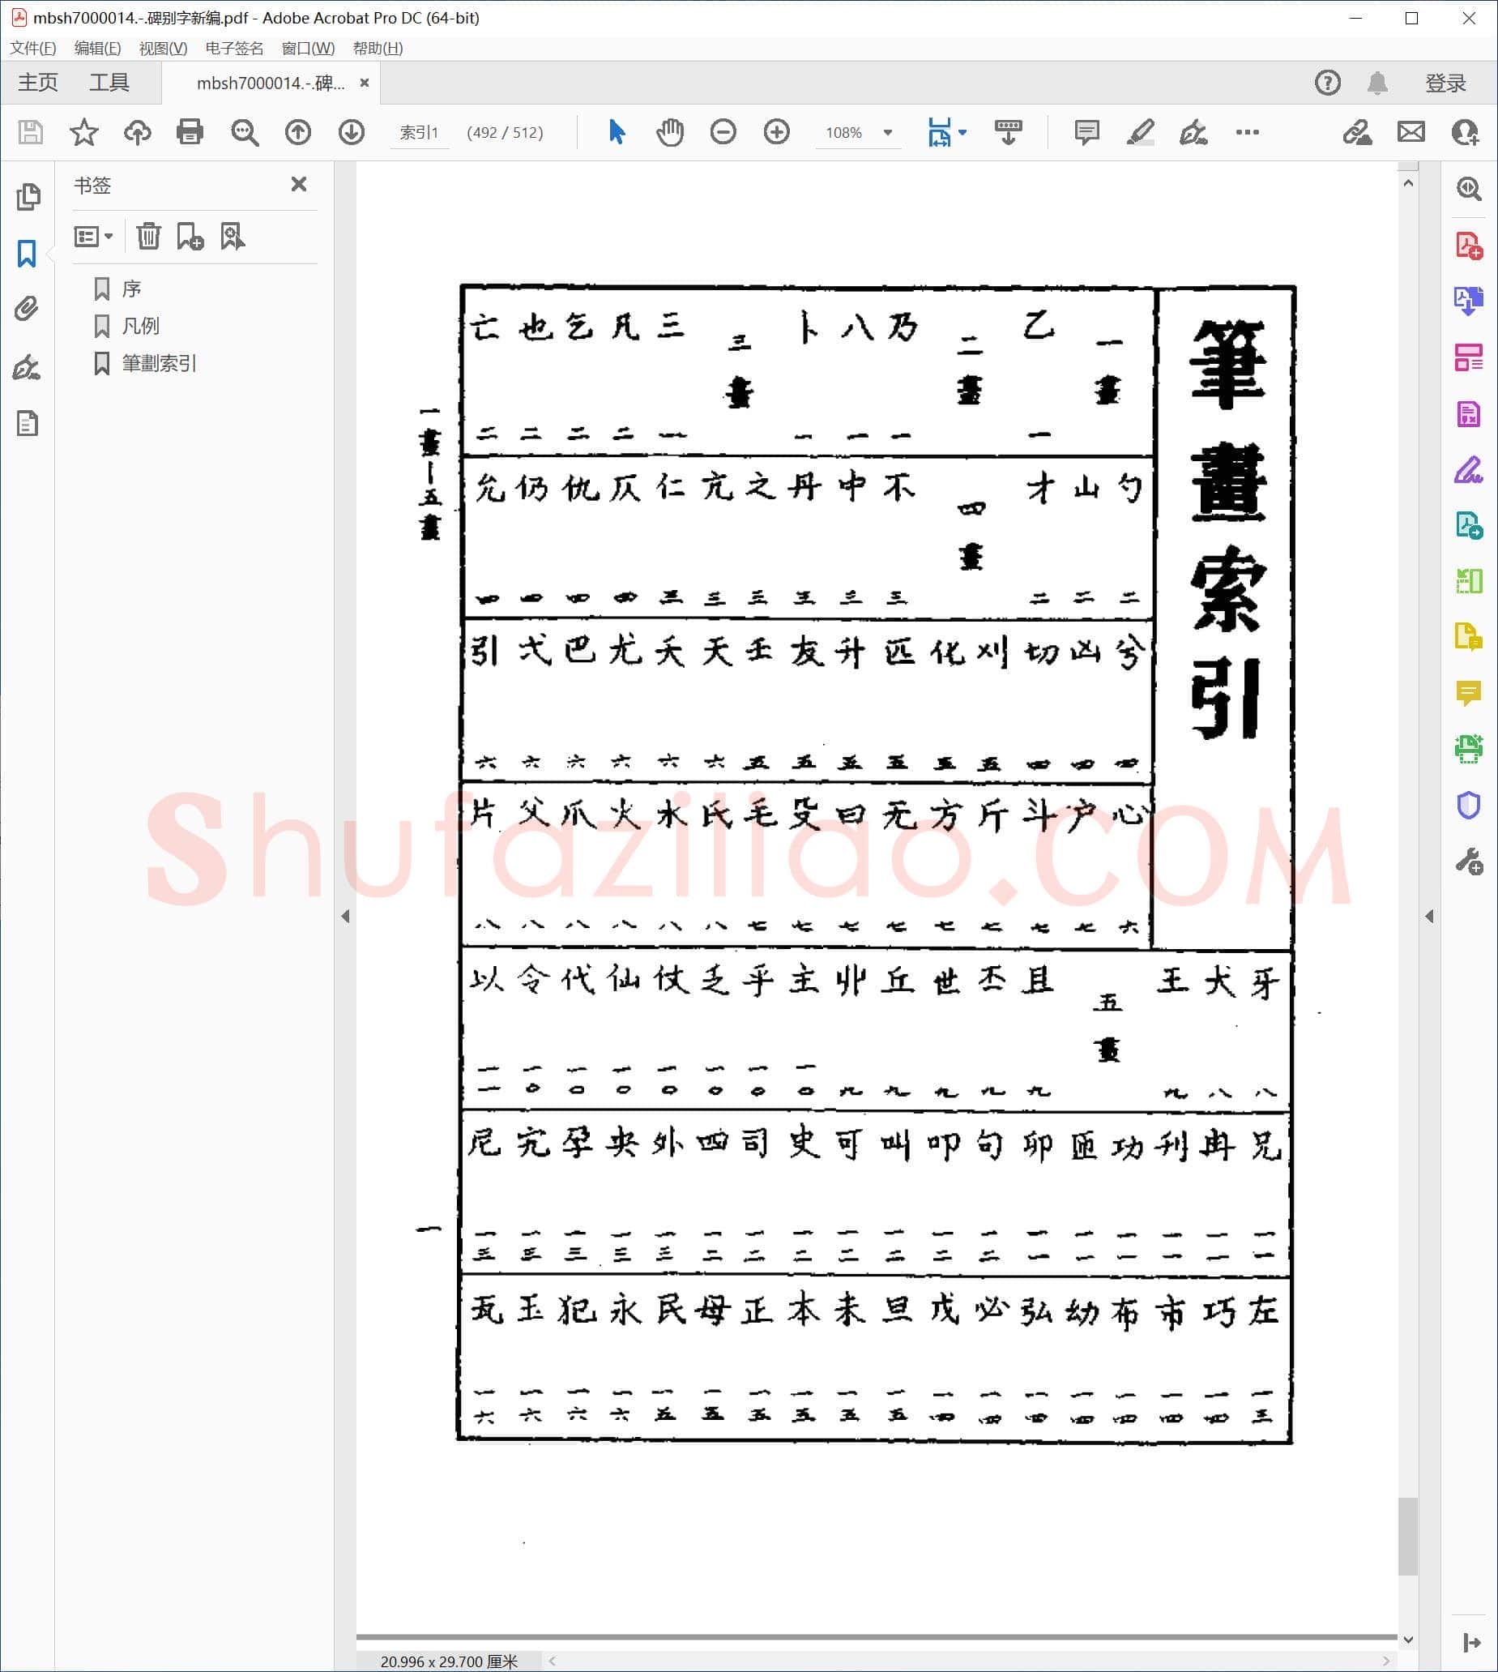Image resolution: width=1498 pixels, height=1672 pixels.
Task: Click the page number field showing 索引1
Action: 419,133
